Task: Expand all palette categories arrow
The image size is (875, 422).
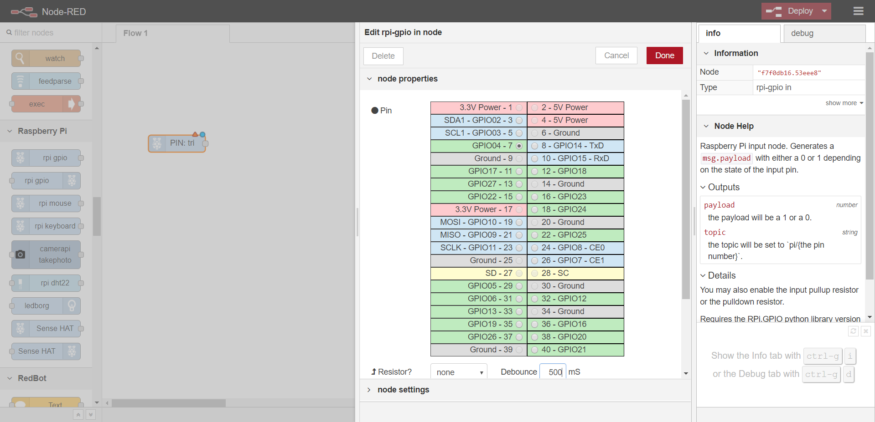Action: pos(91,415)
